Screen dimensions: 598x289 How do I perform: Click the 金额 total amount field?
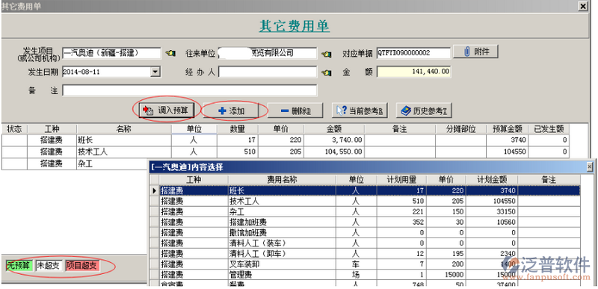414,72
